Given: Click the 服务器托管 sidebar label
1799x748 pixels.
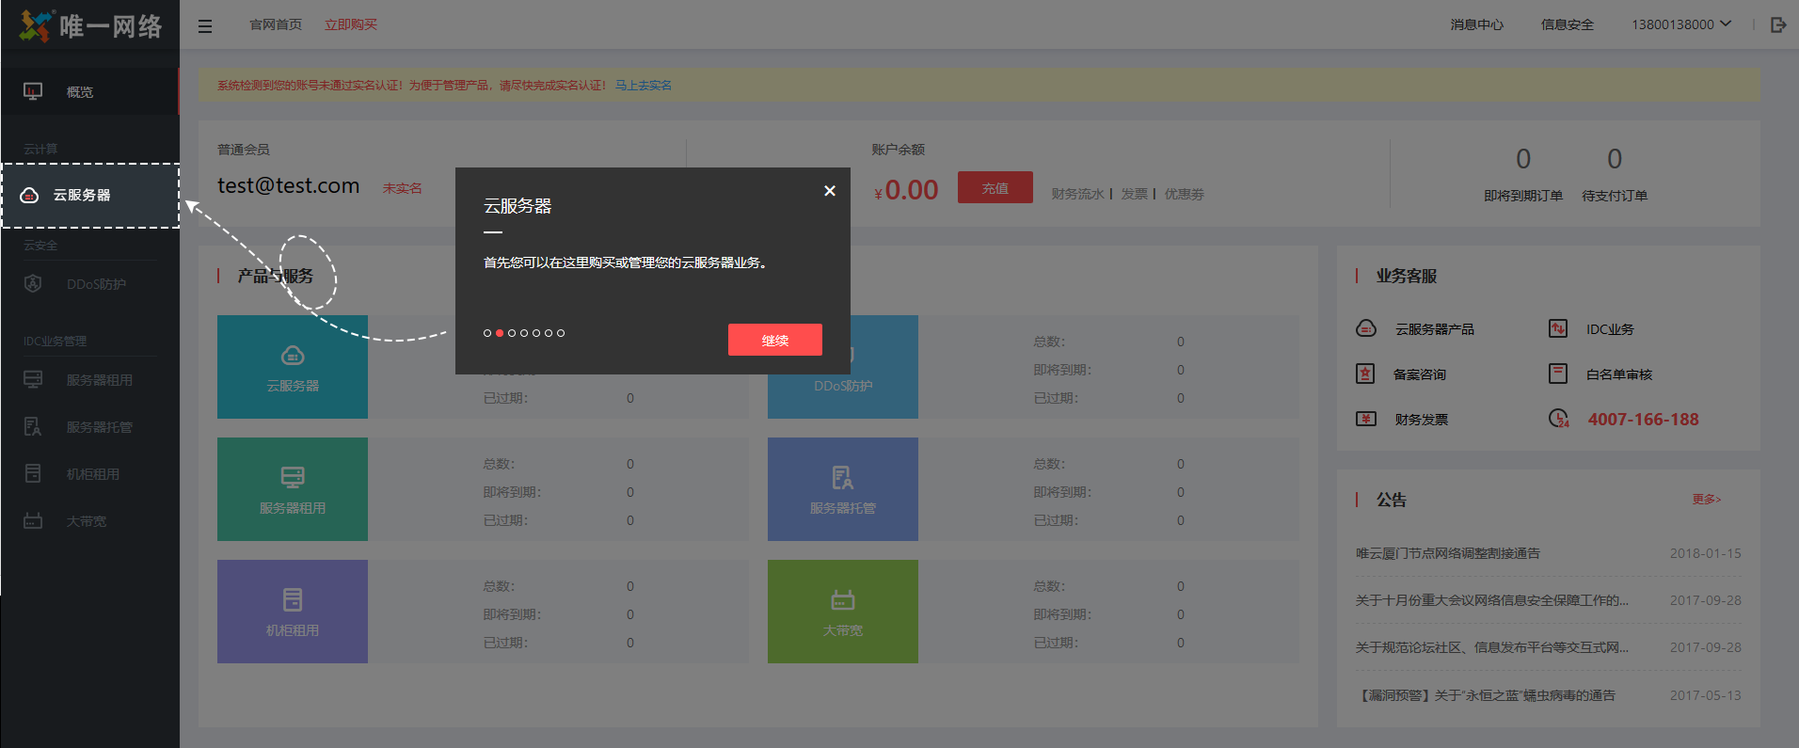Looking at the screenshot, I should 100,427.
